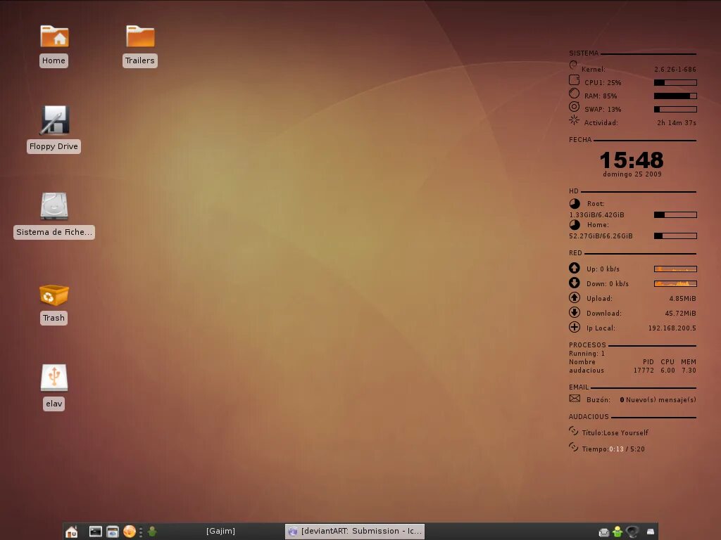Click the SWAP usage bar
The image size is (721, 540).
coord(675,109)
